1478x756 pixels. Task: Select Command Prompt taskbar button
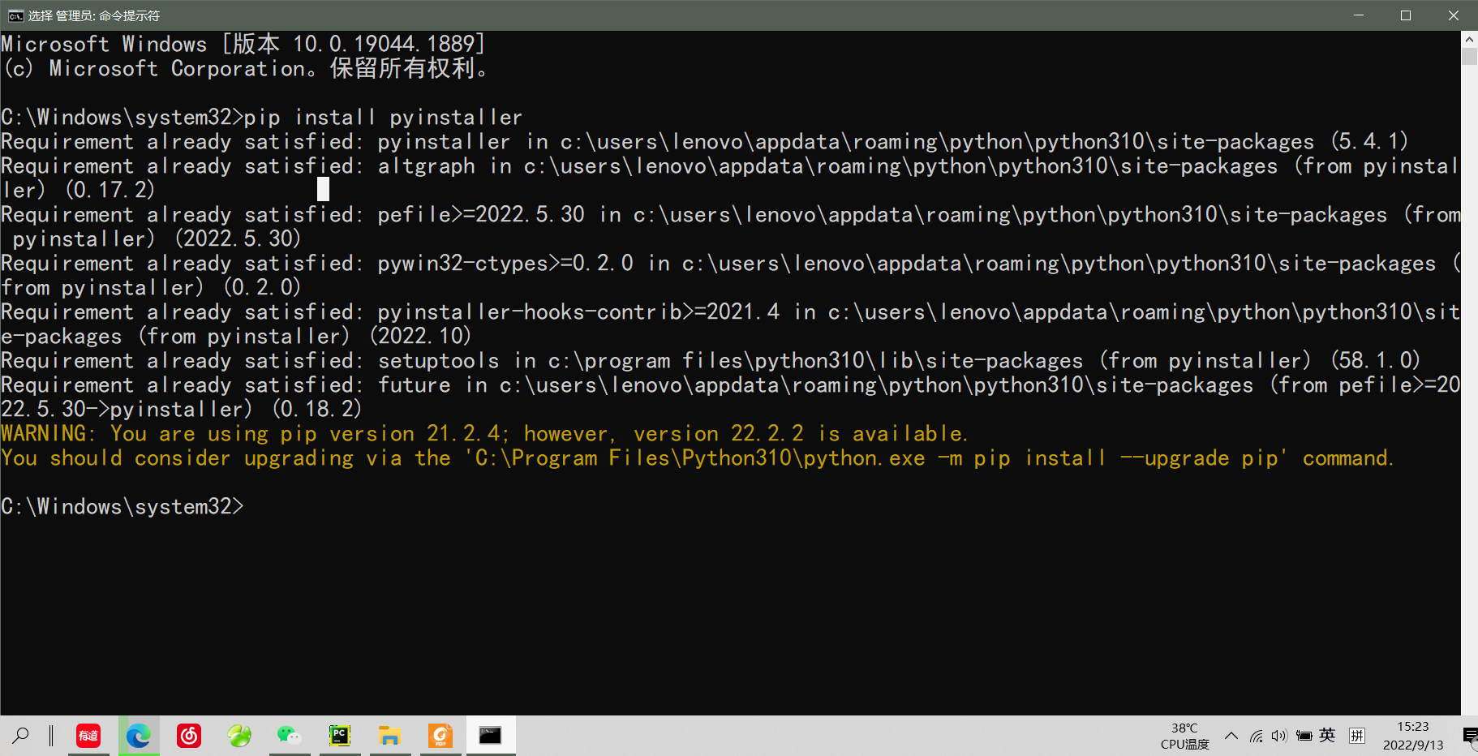(x=491, y=736)
